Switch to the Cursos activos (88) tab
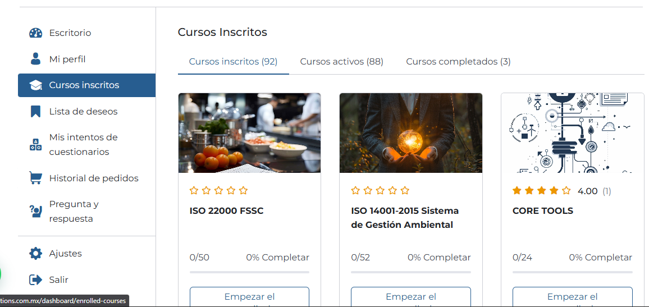 [x=341, y=62]
